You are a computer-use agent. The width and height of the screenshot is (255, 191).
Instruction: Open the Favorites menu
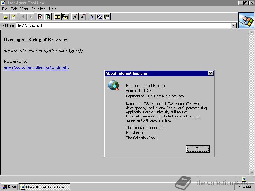click(x=38, y=9)
